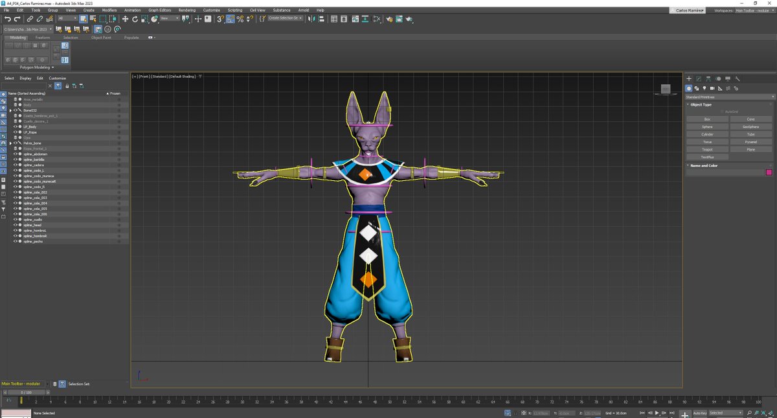Click the time slider 0 / 100 handle
Viewport: 777px width, 418px height.
(x=26, y=392)
